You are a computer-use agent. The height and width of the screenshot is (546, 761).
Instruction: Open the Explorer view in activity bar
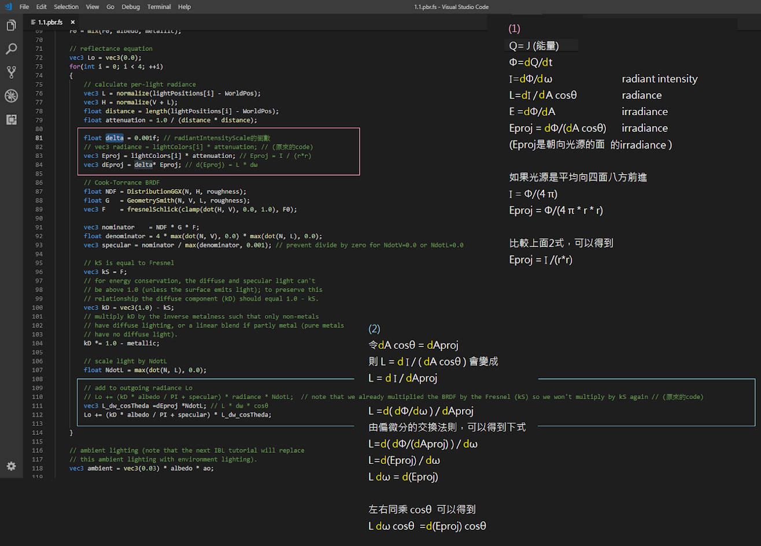click(x=11, y=25)
